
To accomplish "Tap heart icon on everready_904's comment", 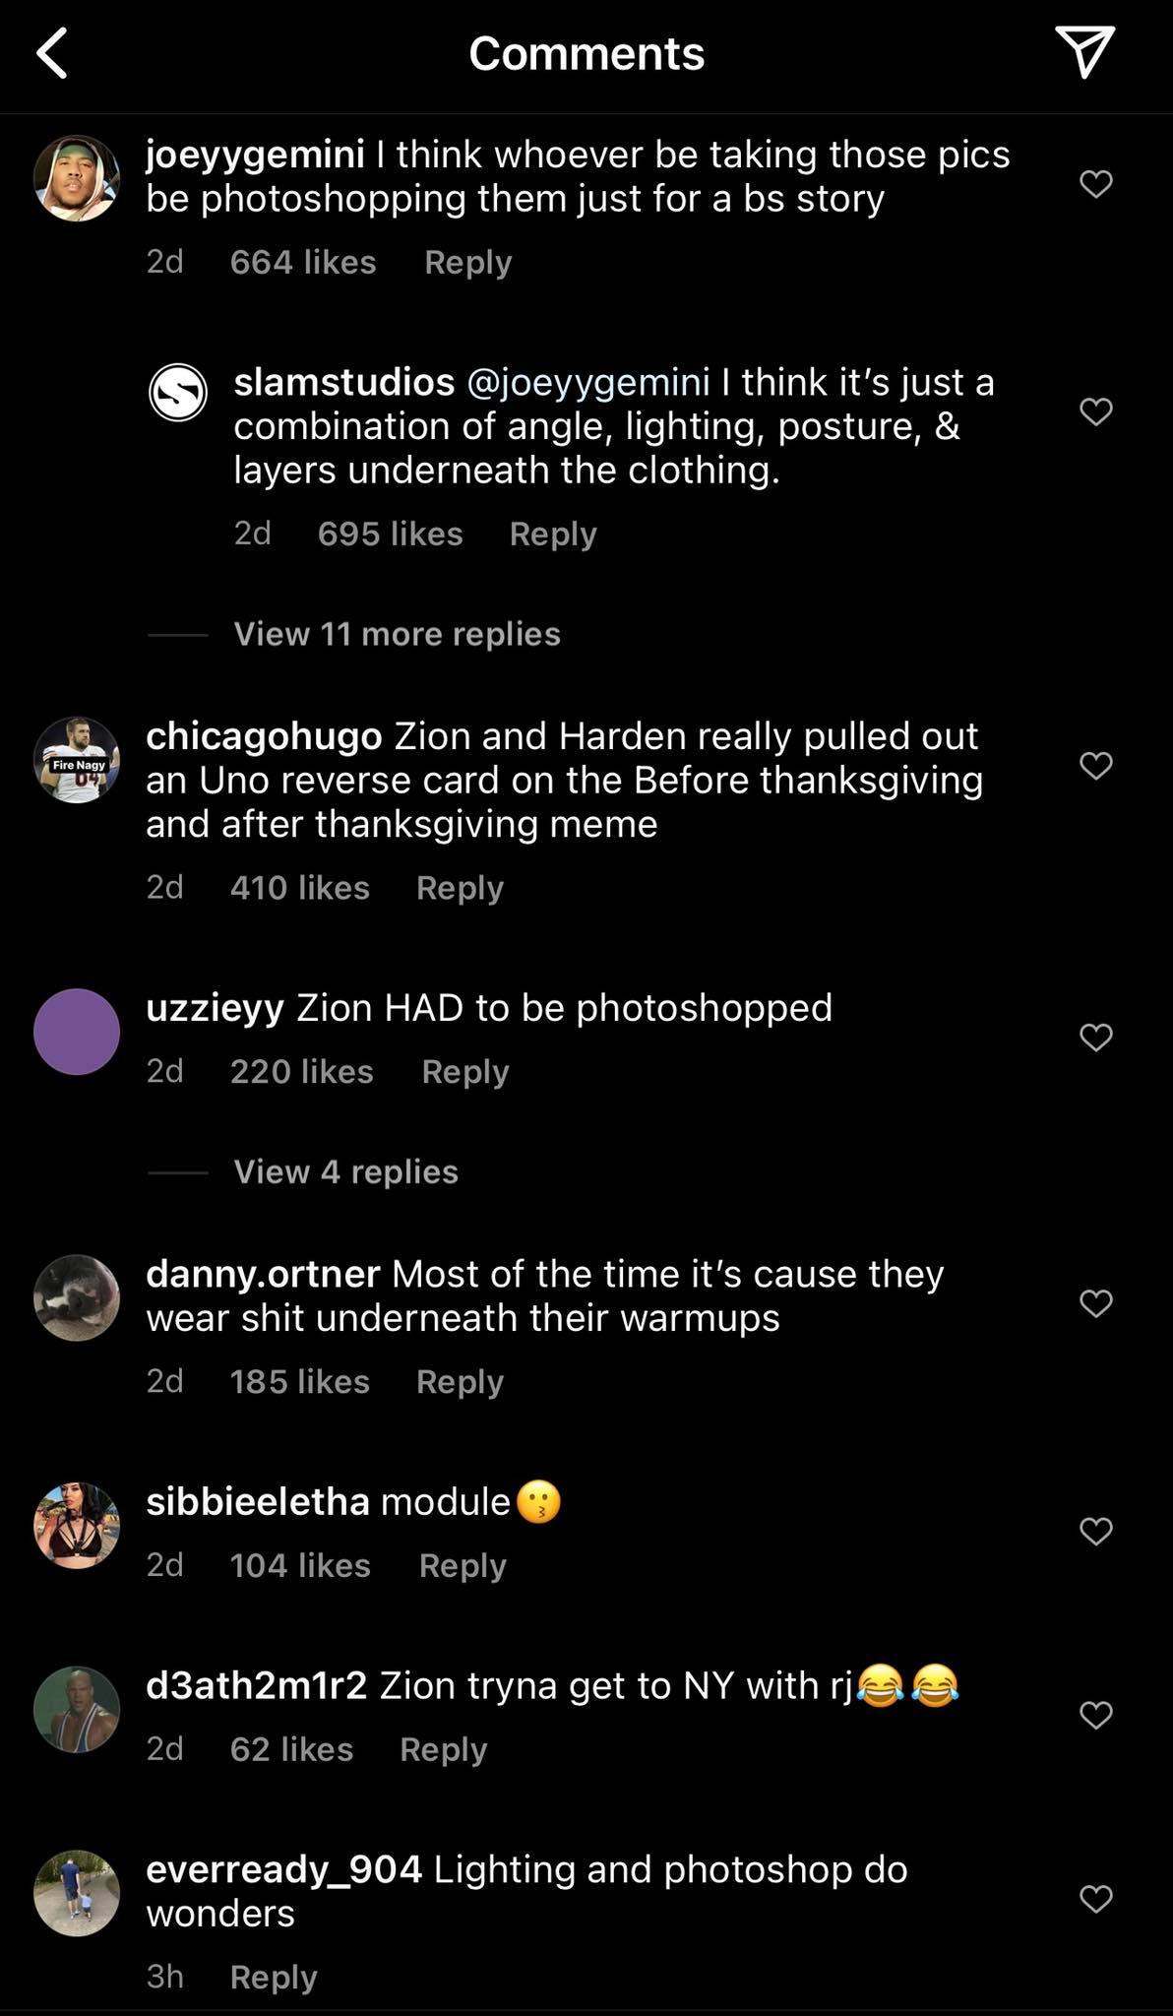I will click(x=1095, y=1899).
